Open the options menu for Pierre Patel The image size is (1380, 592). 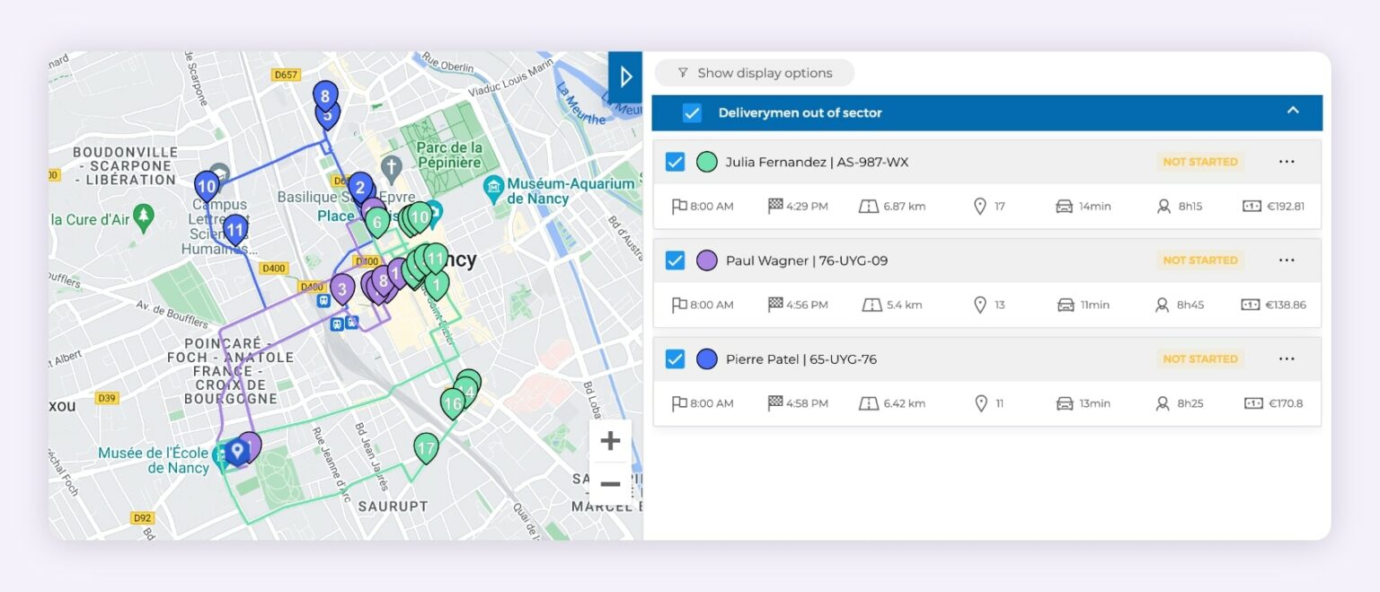point(1286,358)
